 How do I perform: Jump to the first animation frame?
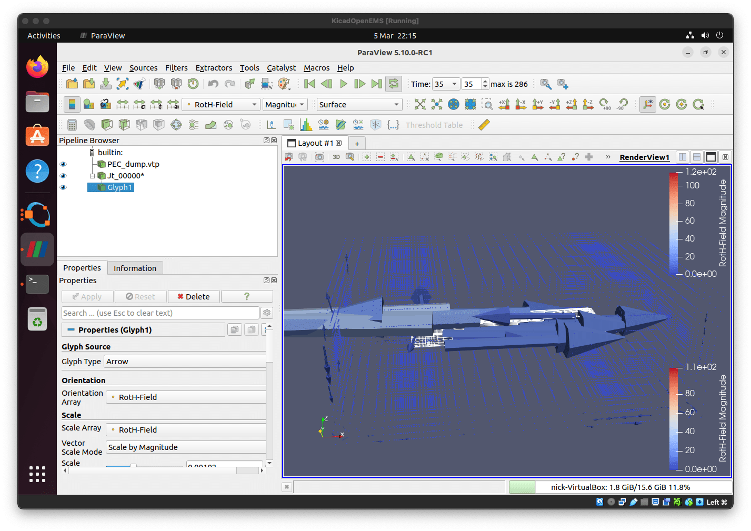point(310,84)
